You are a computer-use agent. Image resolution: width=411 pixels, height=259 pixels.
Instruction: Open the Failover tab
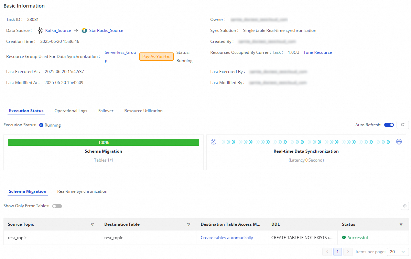click(106, 111)
